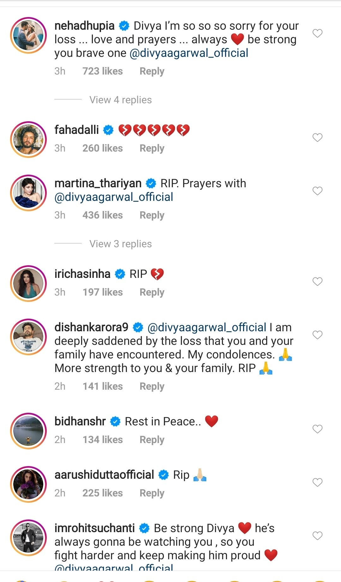This screenshot has width=341, height=582.
Task: View the 723 likes on nehadhupia's comment
Action: click(x=103, y=71)
